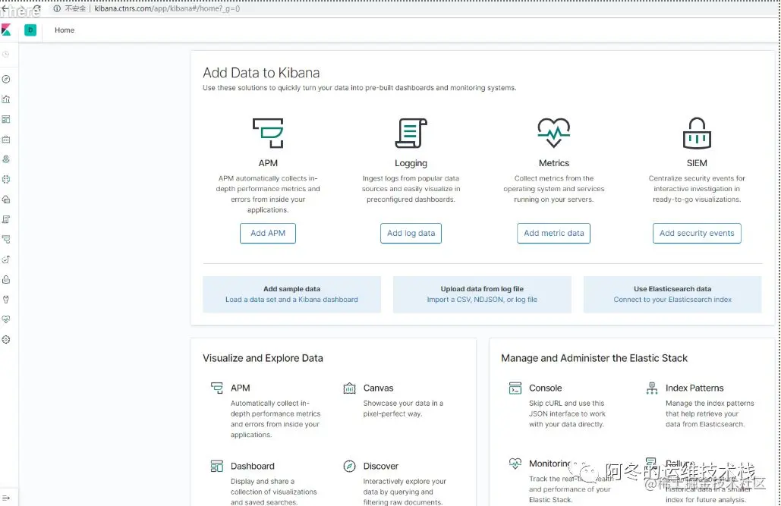Image resolution: width=781 pixels, height=506 pixels.
Task: Expand the sidebar navigation at bottom
Action: tap(6, 498)
